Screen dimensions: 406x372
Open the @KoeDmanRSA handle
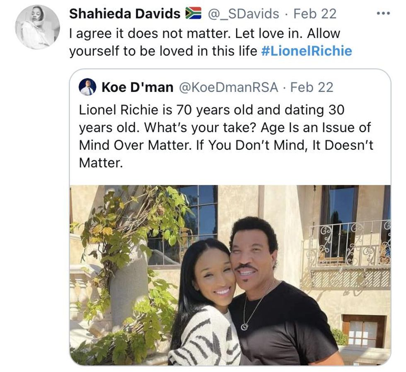[229, 87]
